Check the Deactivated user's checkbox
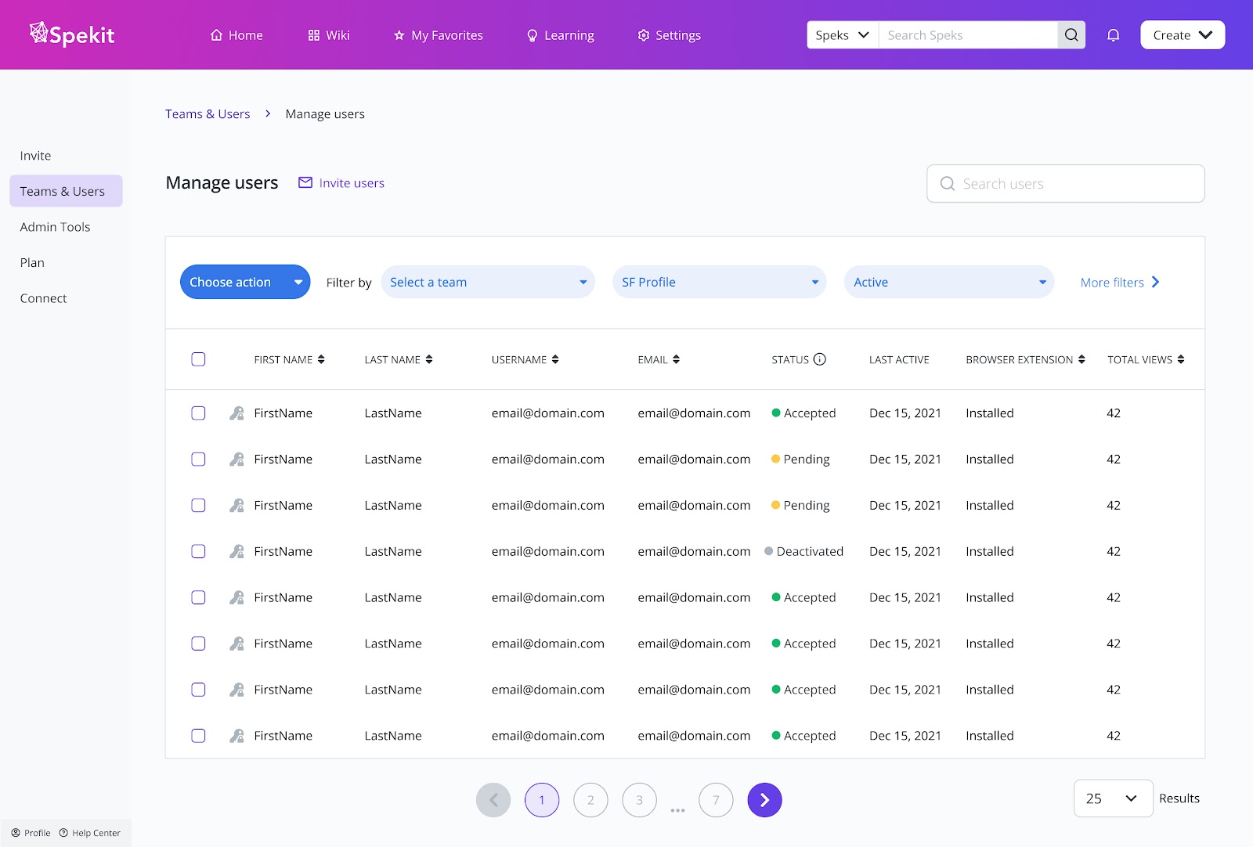Image resolution: width=1253 pixels, height=847 pixels. coord(198,552)
